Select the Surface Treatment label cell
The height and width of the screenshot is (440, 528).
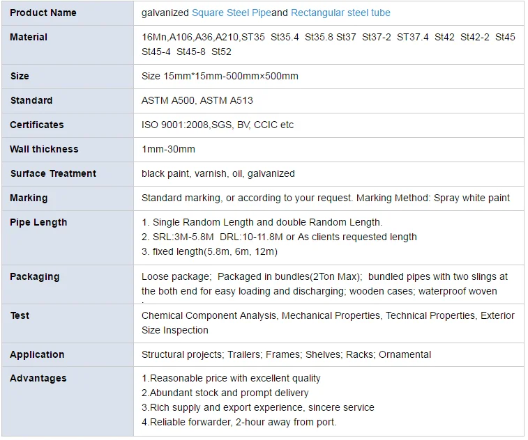(53, 173)
